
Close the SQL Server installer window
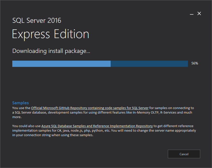(199, 13)
